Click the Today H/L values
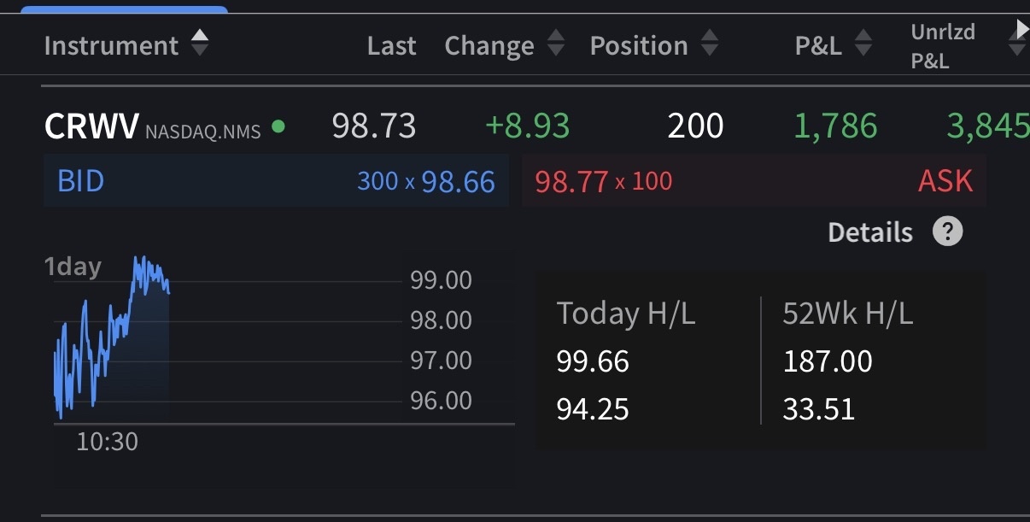This screenshot has height=522, width=1030. click(x=593, y=385)
